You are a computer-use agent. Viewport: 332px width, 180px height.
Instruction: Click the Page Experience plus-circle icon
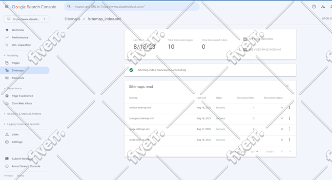pyautogui.click(x=7, y=96)
